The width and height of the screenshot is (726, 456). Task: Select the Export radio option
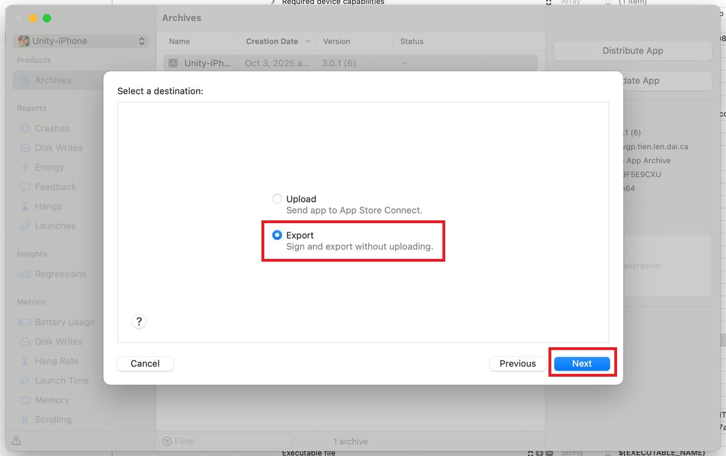pos(277,235)
